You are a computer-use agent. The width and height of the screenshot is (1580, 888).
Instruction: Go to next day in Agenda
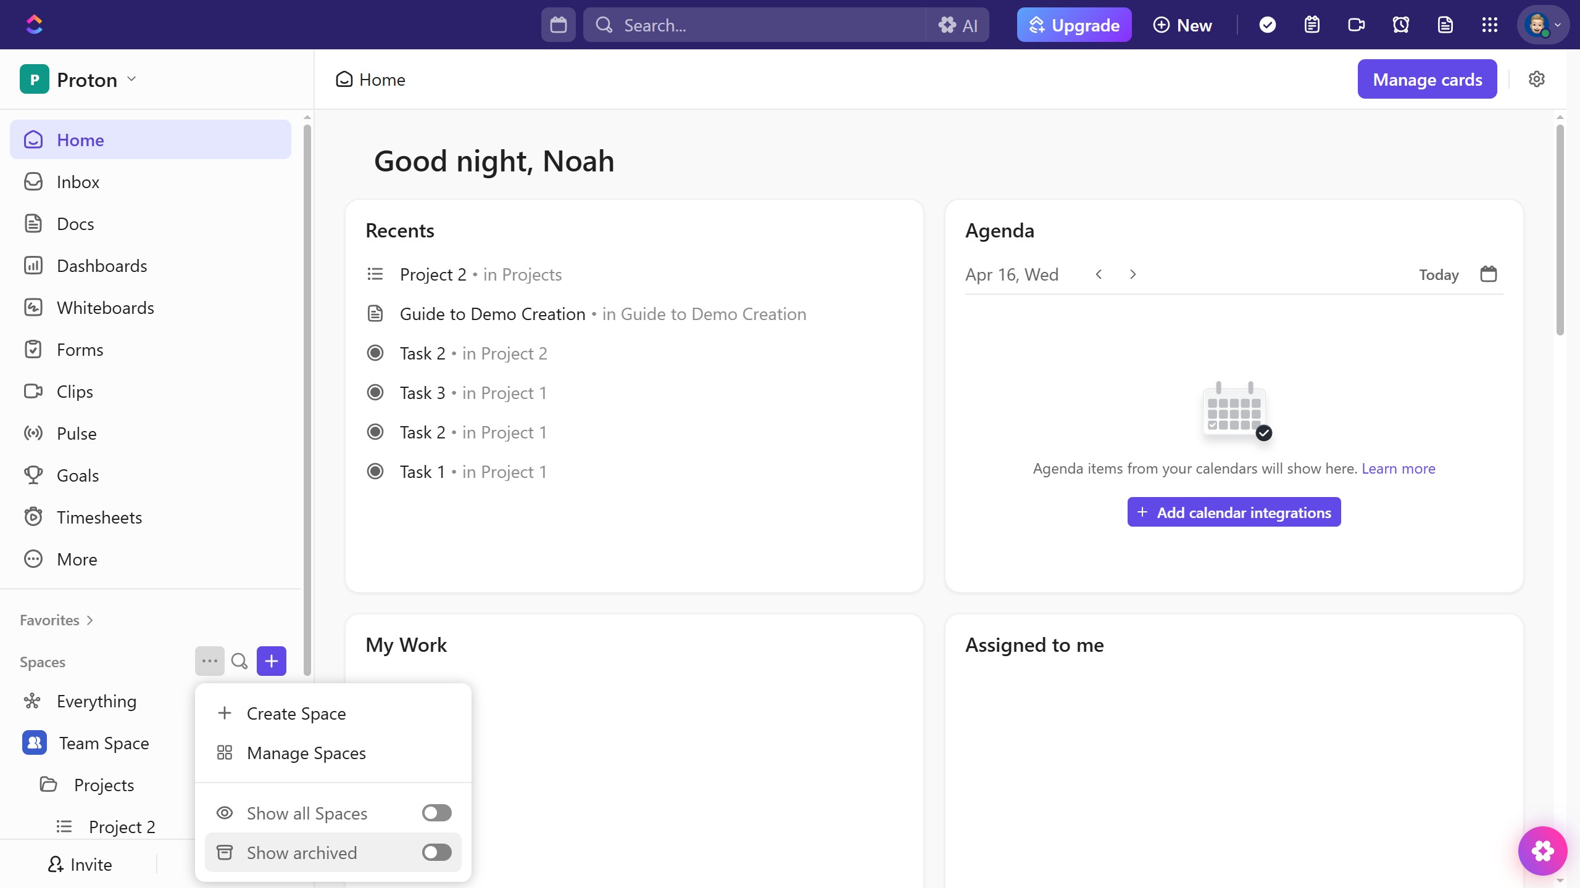(x=1133, y=274)
